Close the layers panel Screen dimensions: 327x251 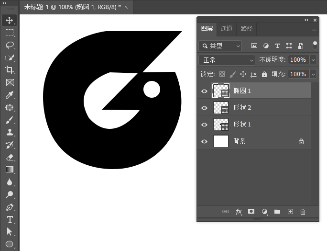pyautogui.click(x=315, y=20)
